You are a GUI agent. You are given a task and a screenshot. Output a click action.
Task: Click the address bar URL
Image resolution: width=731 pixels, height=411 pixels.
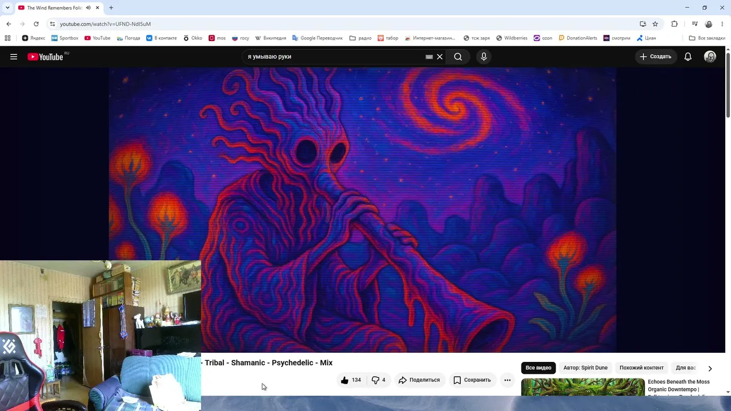[105, 24]
